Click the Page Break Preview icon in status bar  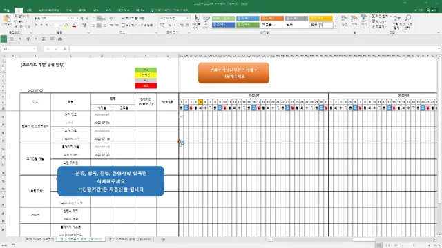396,245
